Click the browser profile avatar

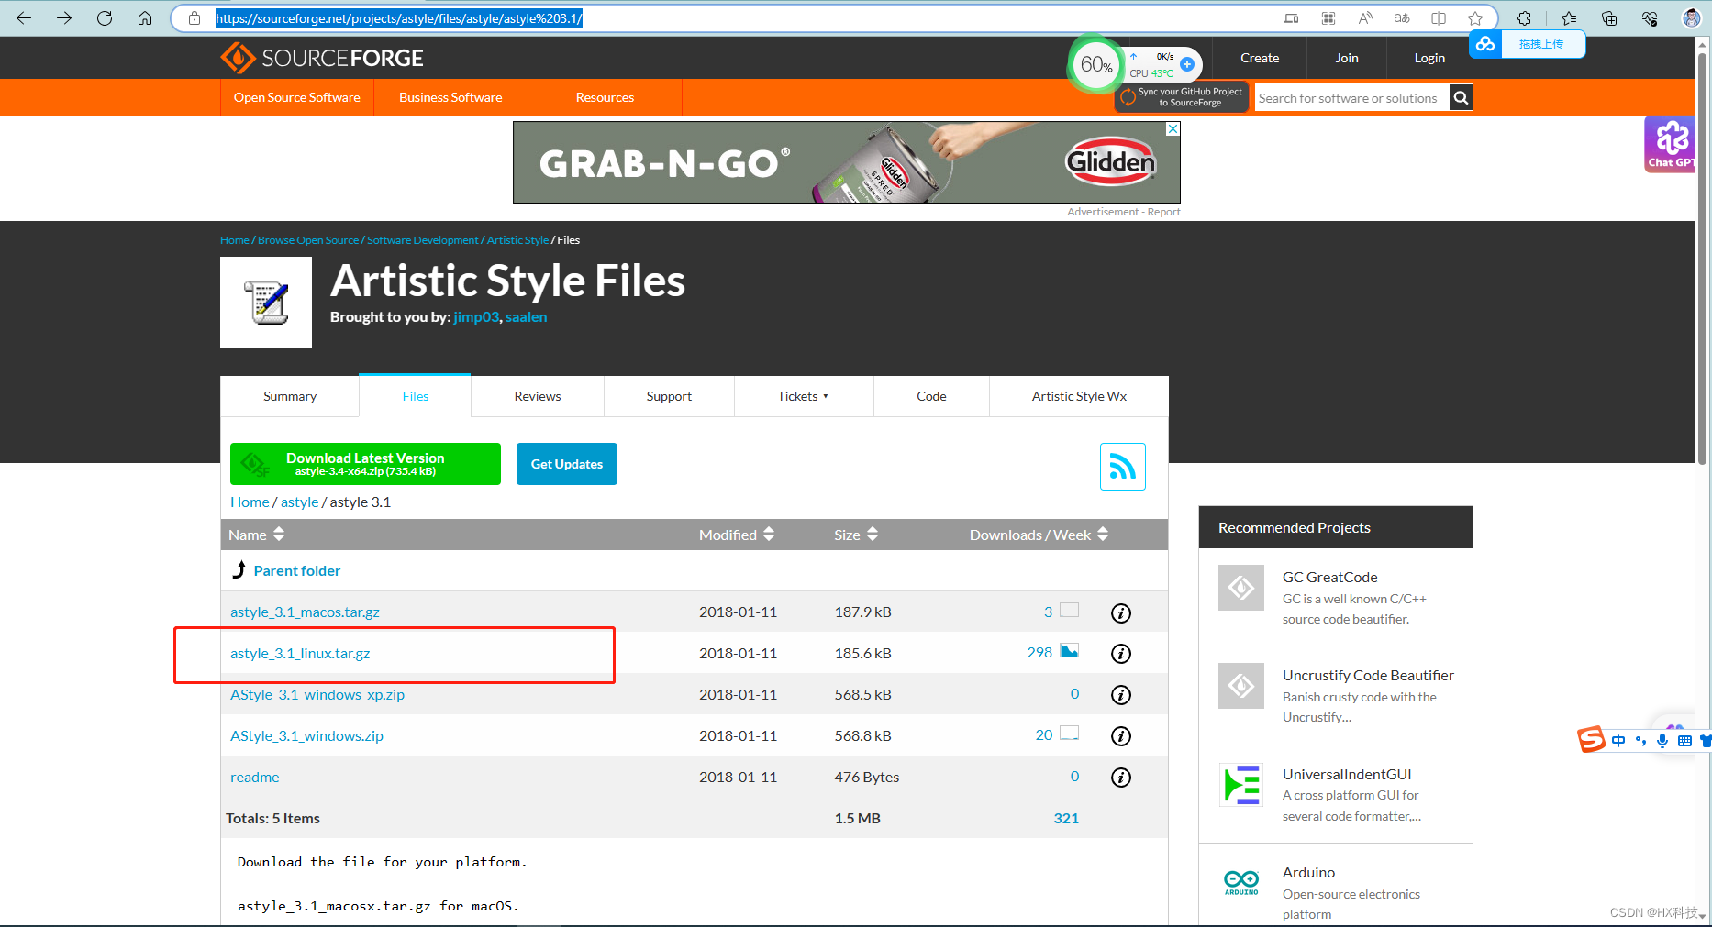pyautogui.click(x=1692, y=18)
